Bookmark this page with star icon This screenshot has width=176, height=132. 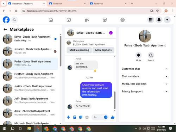click(x=157, y=11)
